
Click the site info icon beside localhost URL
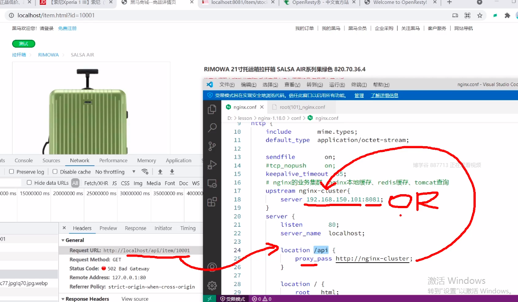coord(11,15)
